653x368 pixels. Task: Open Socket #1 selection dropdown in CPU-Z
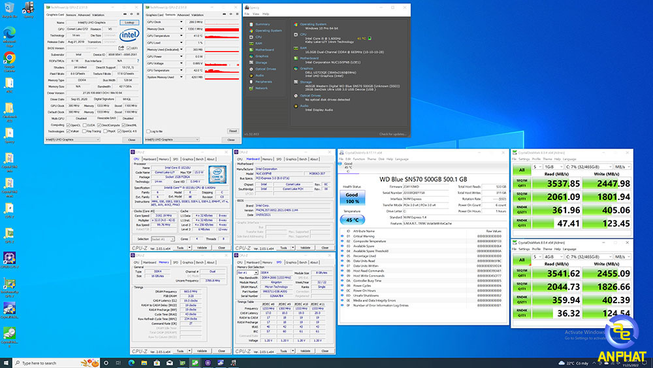tap(163, 239)
